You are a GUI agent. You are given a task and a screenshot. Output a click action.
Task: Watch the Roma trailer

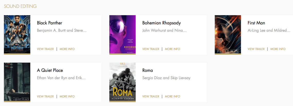tap(151, 96)
